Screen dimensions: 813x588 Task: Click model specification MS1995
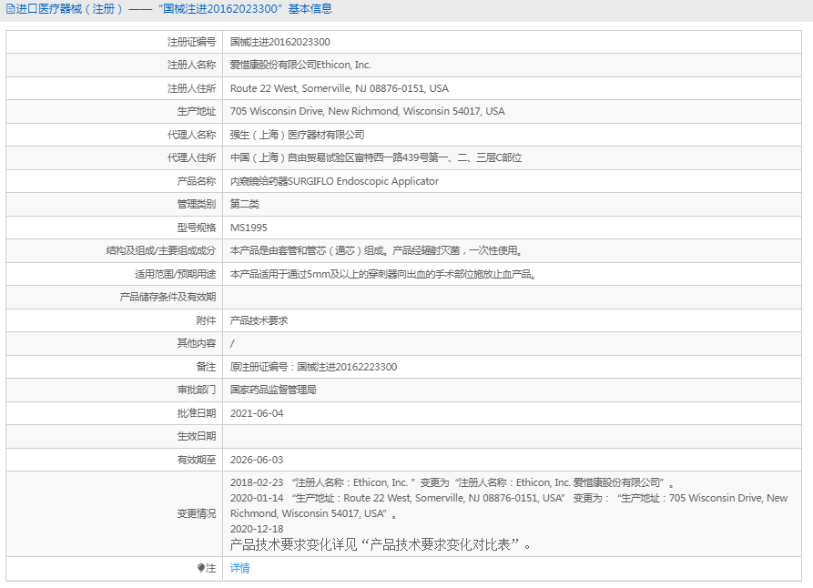[x=249, y=228]
